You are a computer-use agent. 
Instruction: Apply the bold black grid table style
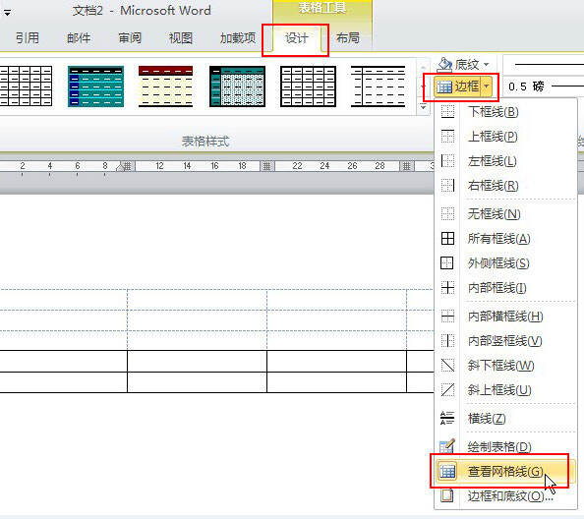[x=308, y=86]
